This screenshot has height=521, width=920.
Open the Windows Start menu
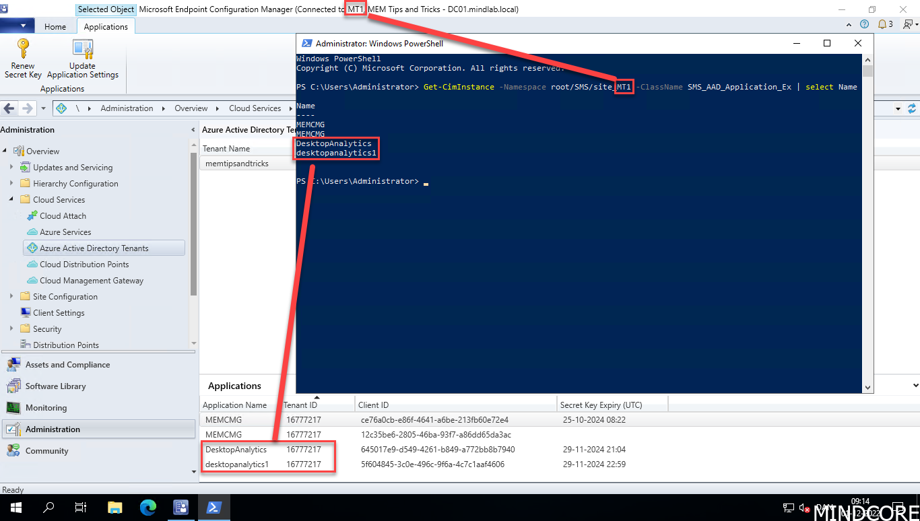pyautogui.click(x=15, y=508)
